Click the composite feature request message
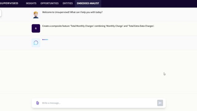Image resolution: width=197 pixels, height=111 pixels. tap(98, 26)
